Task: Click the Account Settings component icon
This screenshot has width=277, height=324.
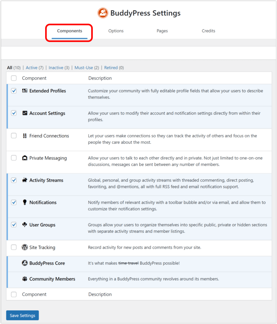Action: (25, 113)
